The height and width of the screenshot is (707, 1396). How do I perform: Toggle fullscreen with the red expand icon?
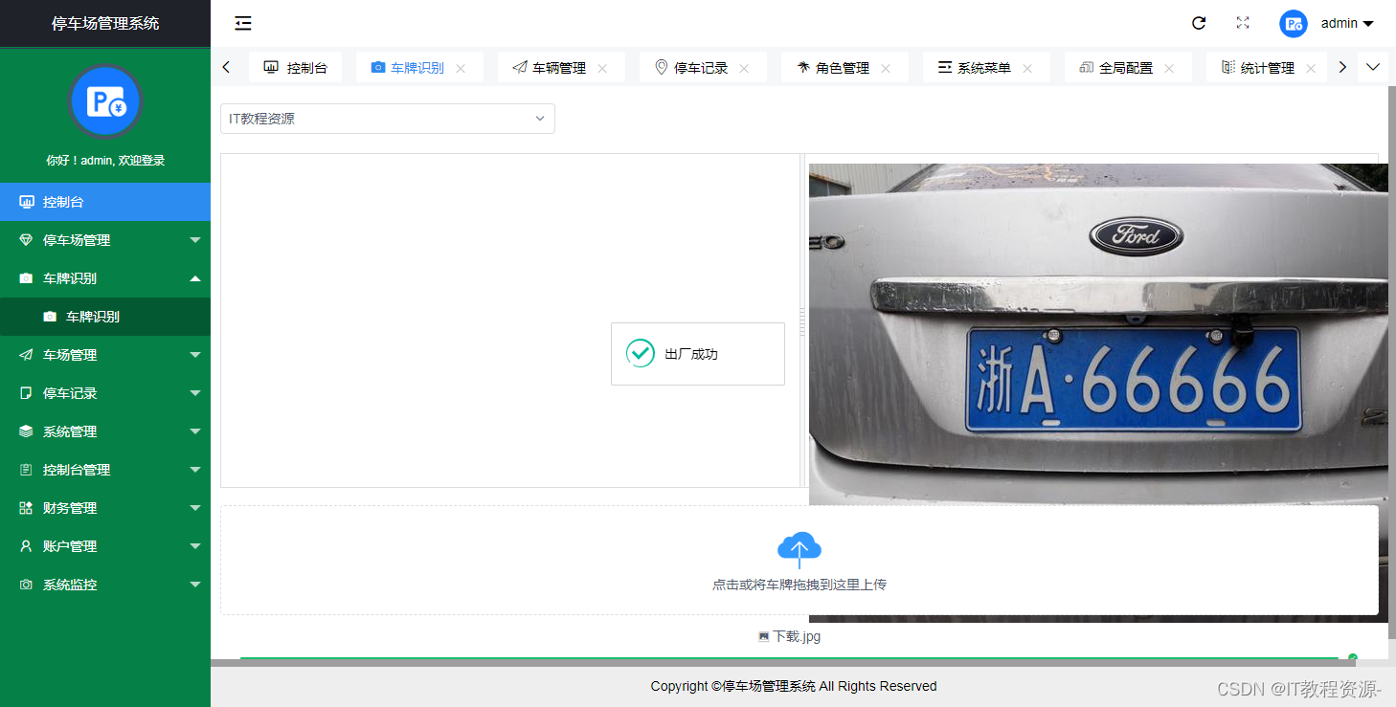(x=1243, y=23)
